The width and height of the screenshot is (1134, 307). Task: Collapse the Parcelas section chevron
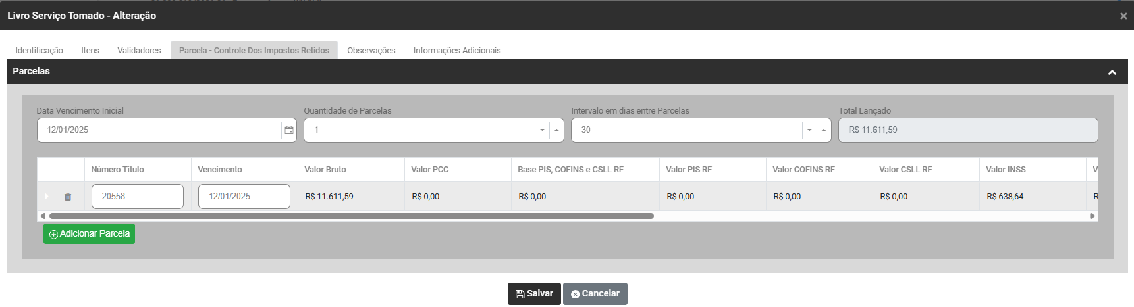[x=1112, y=72]
